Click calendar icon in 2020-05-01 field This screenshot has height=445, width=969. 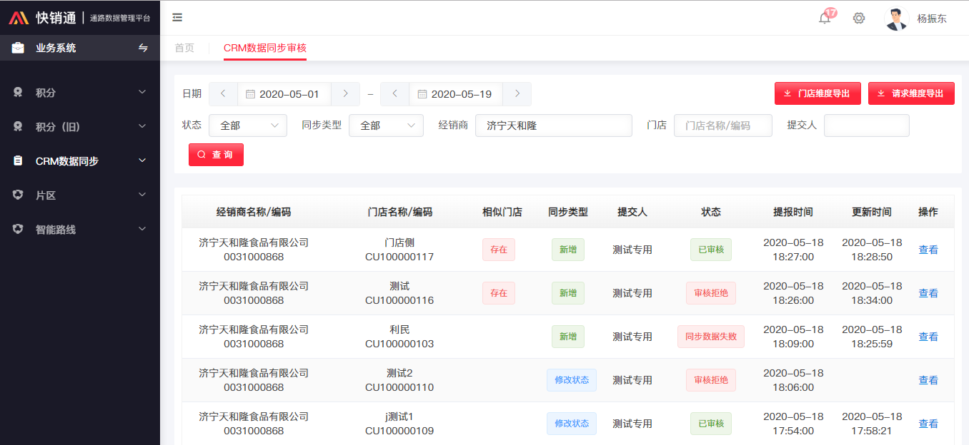[x=250, y=94]
